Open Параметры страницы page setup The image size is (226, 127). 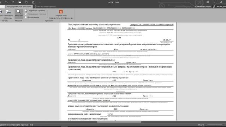pos(8,14)
